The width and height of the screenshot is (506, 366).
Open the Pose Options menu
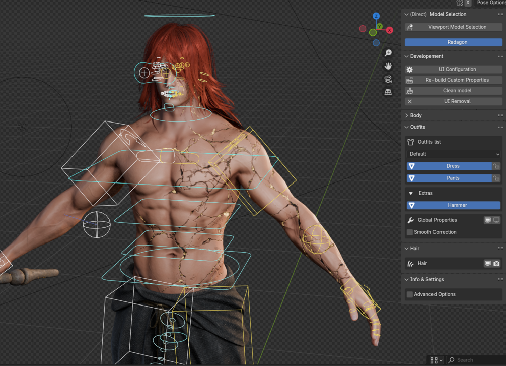point(490,3)
